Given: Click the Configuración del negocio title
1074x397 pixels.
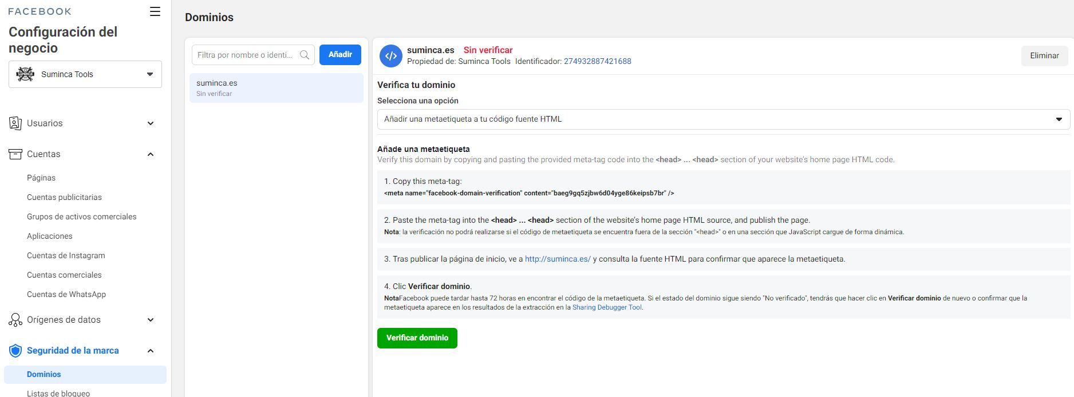Looking at the screenshot, I should pyautogui.click(x=63, y=40).
